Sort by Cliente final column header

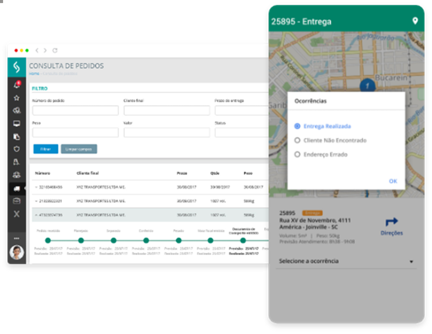88,173
